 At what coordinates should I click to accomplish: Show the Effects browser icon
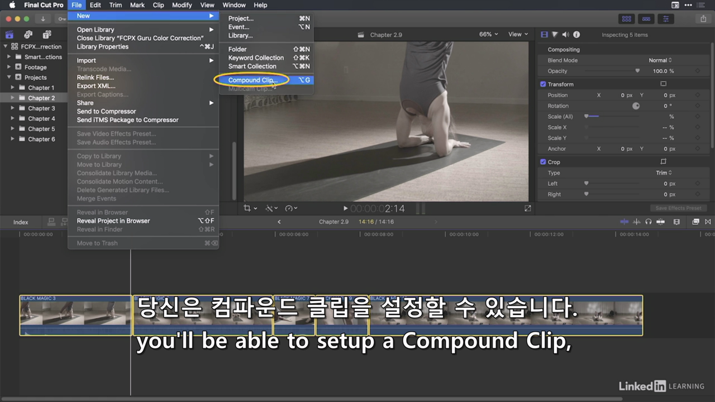click(x=695, y=222)
